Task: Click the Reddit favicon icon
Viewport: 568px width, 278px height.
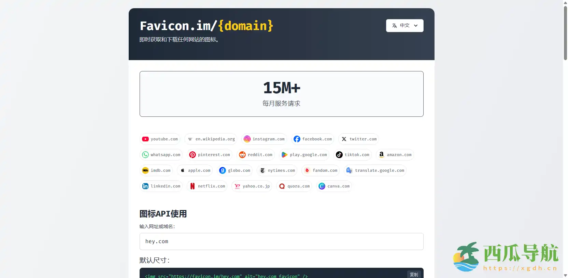Action: click(242, 155)
